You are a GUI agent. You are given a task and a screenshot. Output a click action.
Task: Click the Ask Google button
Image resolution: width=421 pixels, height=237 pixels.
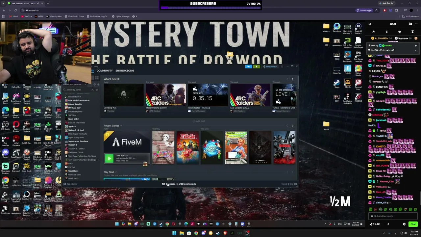[364, 10]
